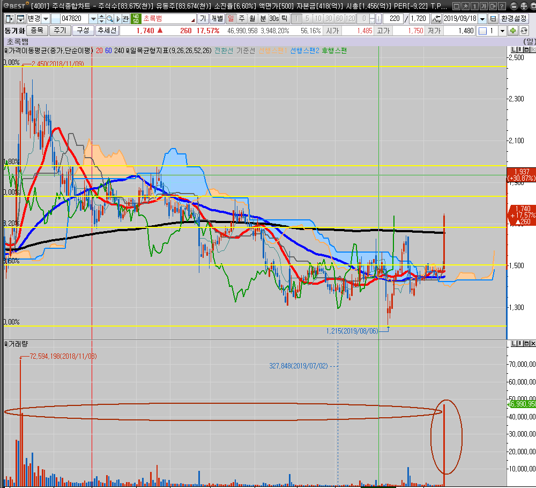
Task: Click the 기 button
Action: click(x=203, y=18)
